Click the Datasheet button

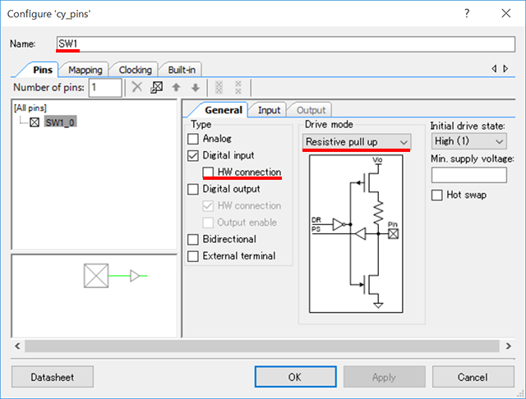[x=53, y=377]
